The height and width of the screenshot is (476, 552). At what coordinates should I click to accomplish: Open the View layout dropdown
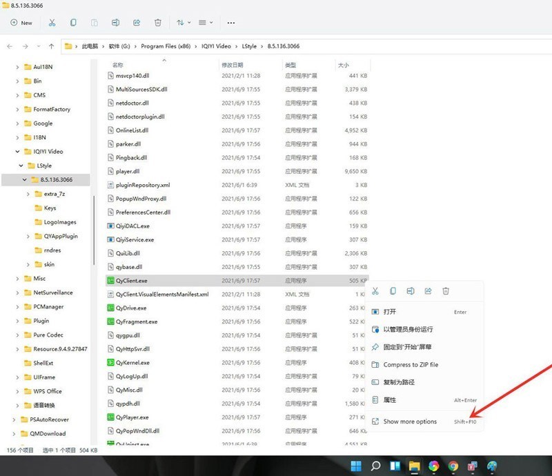[x=206, y=23]
